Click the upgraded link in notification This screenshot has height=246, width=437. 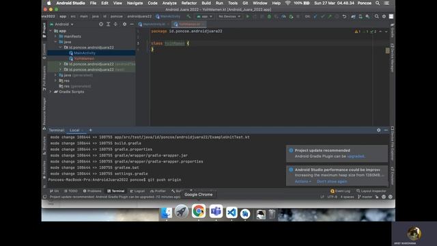coord(356,156)
